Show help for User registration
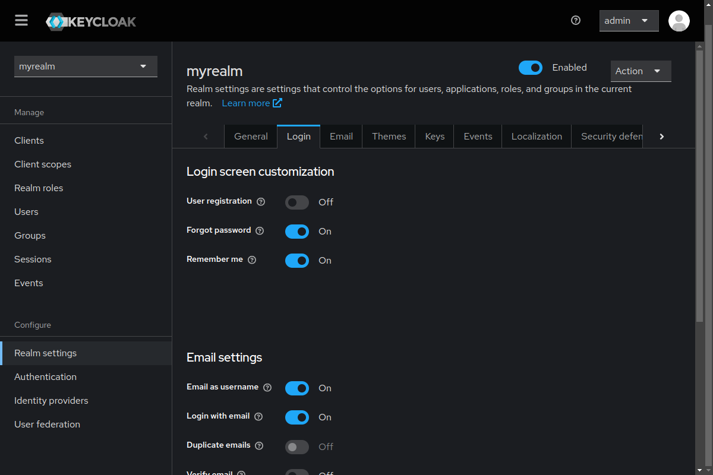The image size is (713, 475). (x=261, y=202)
